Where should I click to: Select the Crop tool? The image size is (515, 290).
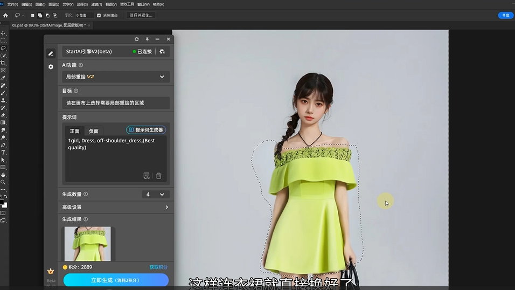pyautogui.click(x=3, y=63)
